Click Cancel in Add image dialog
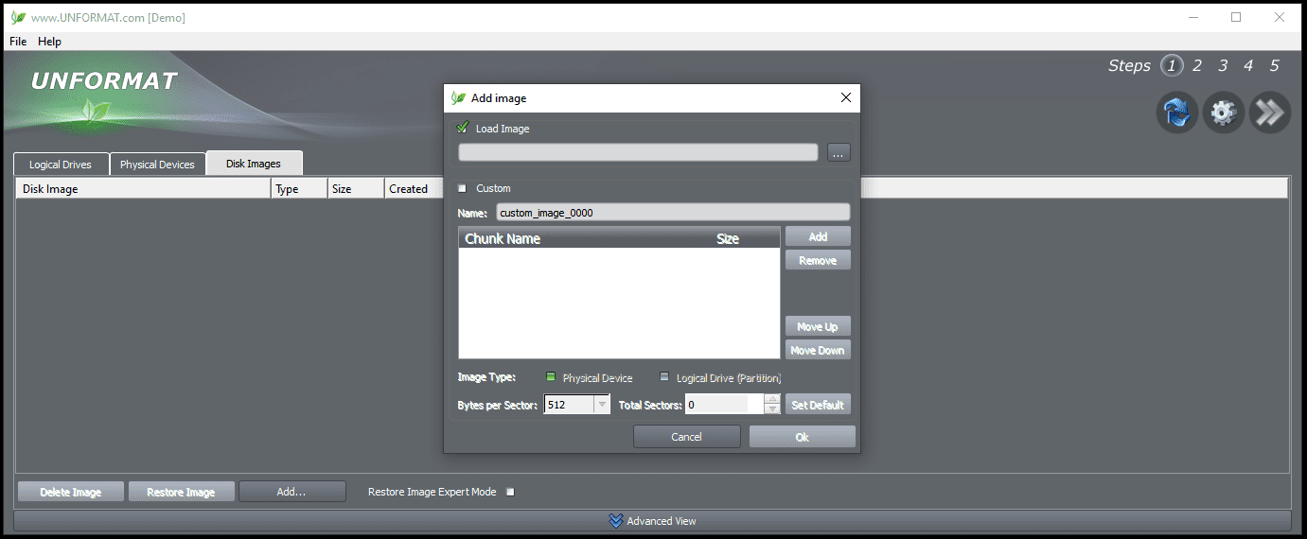The image size is (1307, 539). tap(687, 437)
